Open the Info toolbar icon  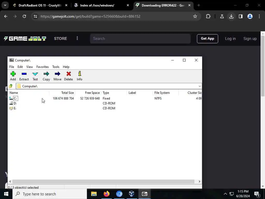point(79,76)
